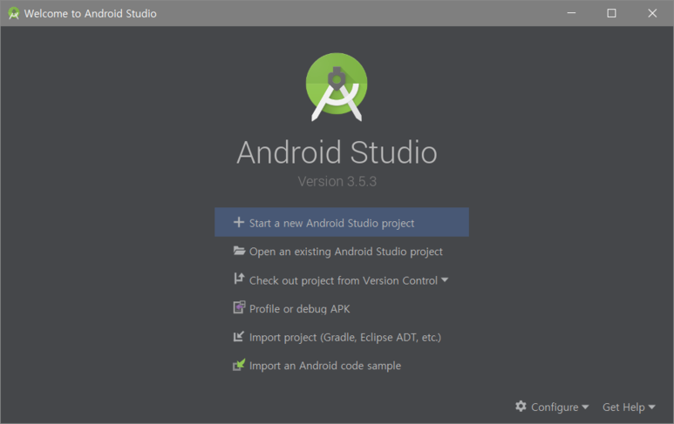
Task: Click Android Studio title bar app icon
Action: (14, 13)
